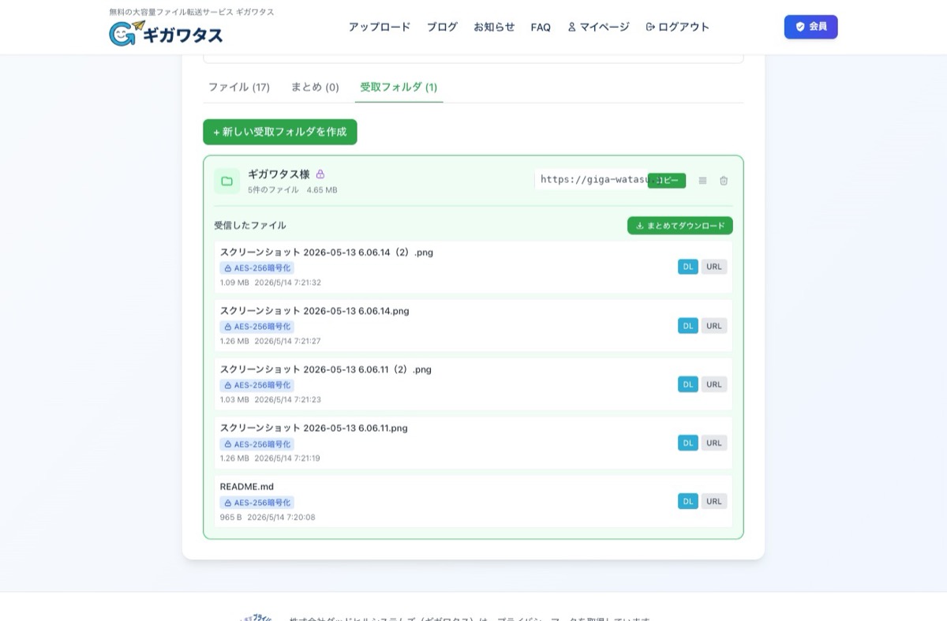Download スクリーンショット 2026-05-13 6.06.11.png via DL
The height and width of the screenshot is (621, 947).
pyautogui.click(x=688, y=443)
